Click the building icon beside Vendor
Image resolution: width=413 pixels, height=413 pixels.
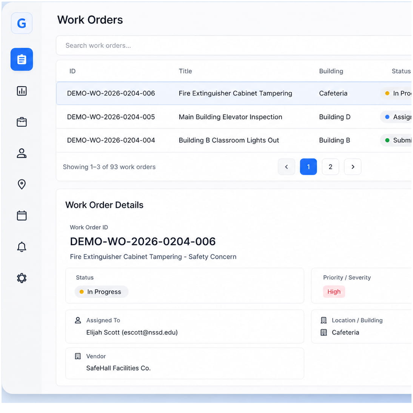coord(78,356)
